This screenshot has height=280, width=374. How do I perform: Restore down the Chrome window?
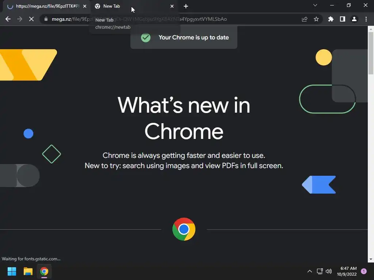[349, 5]
